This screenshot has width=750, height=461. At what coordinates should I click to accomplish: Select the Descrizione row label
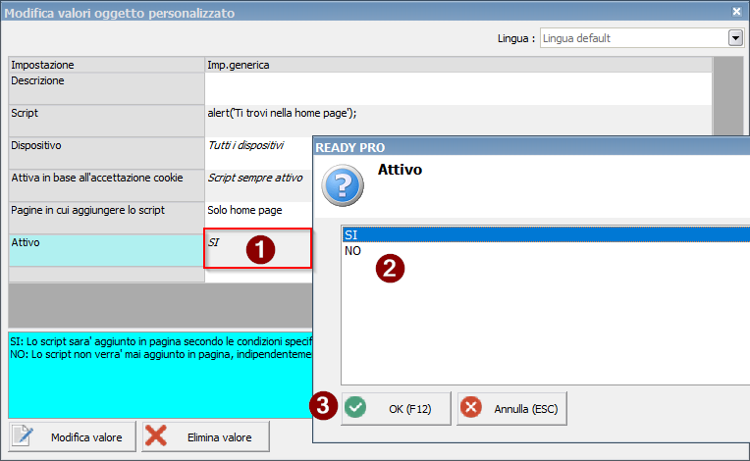105,87
